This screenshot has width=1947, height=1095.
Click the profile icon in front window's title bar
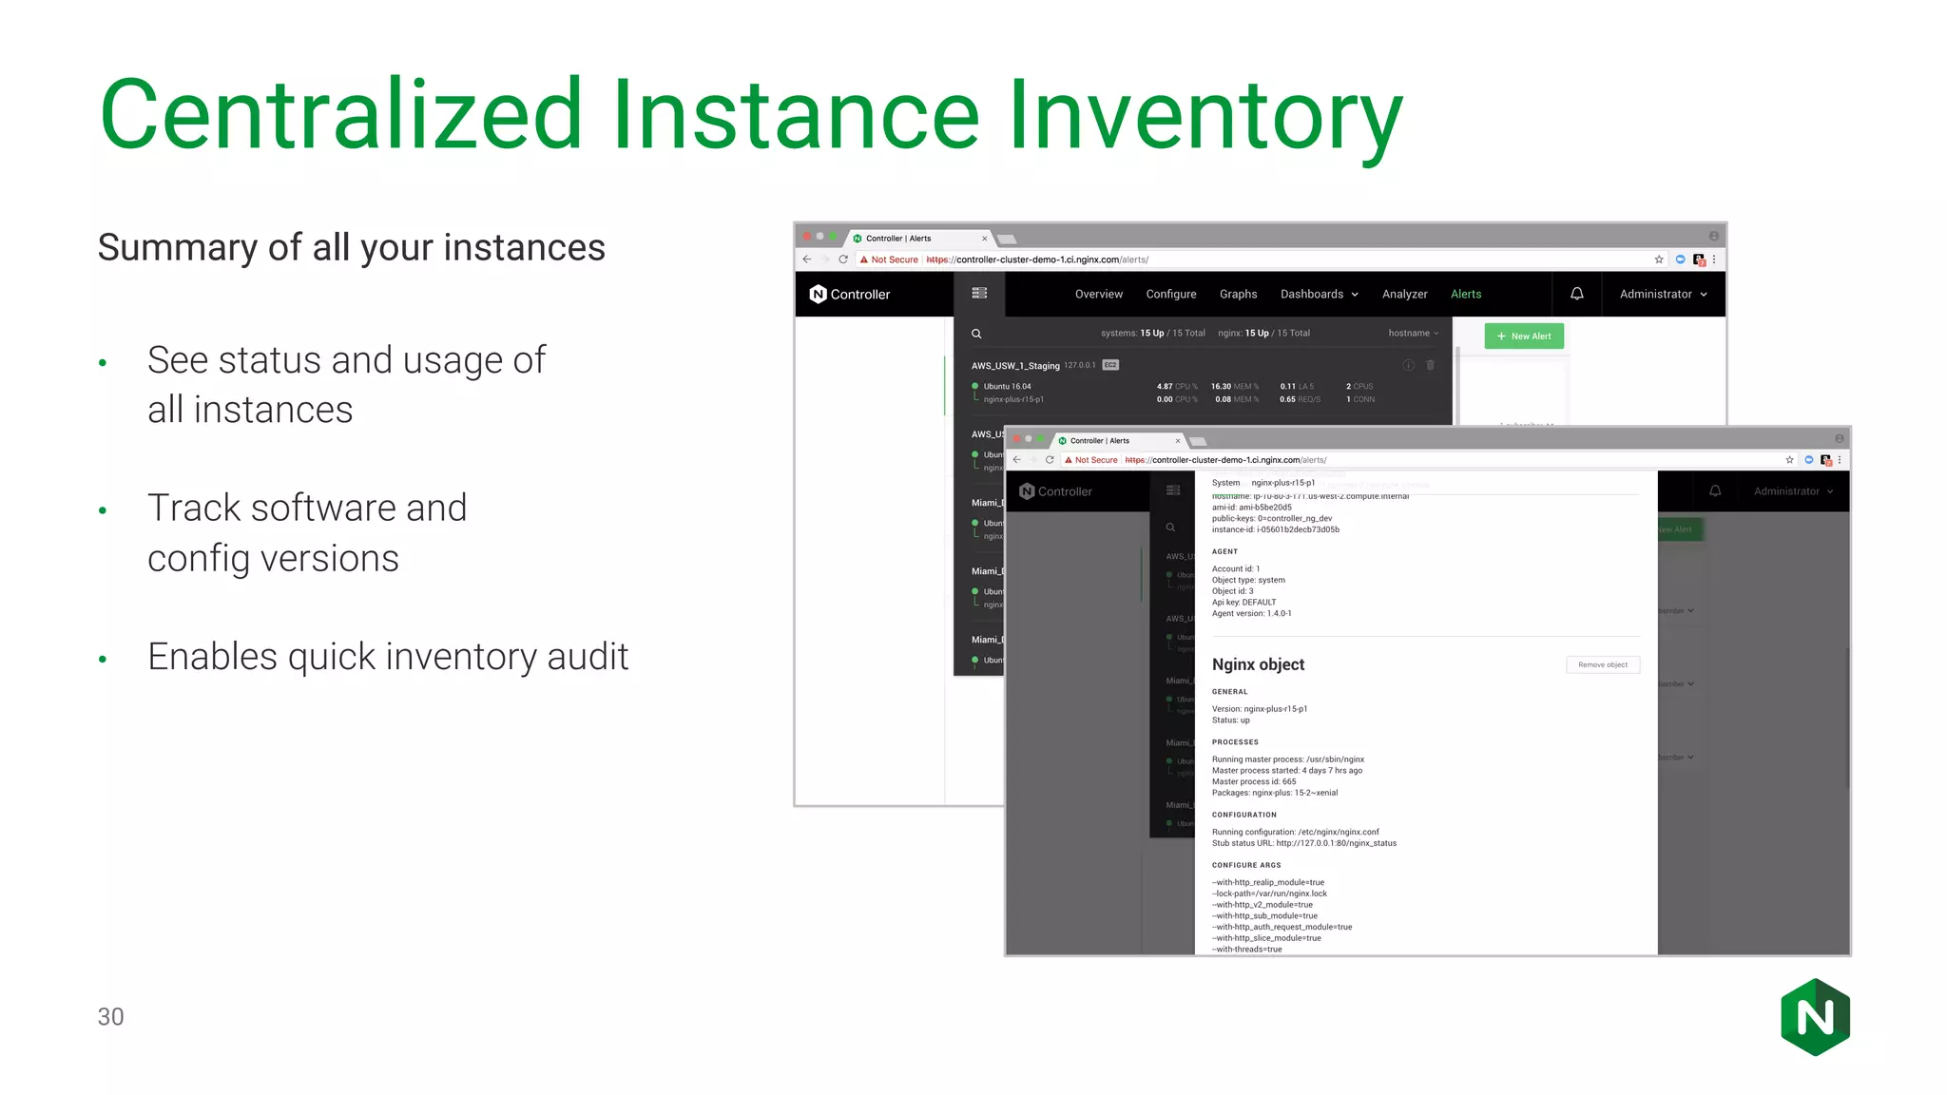point(1840,438)
